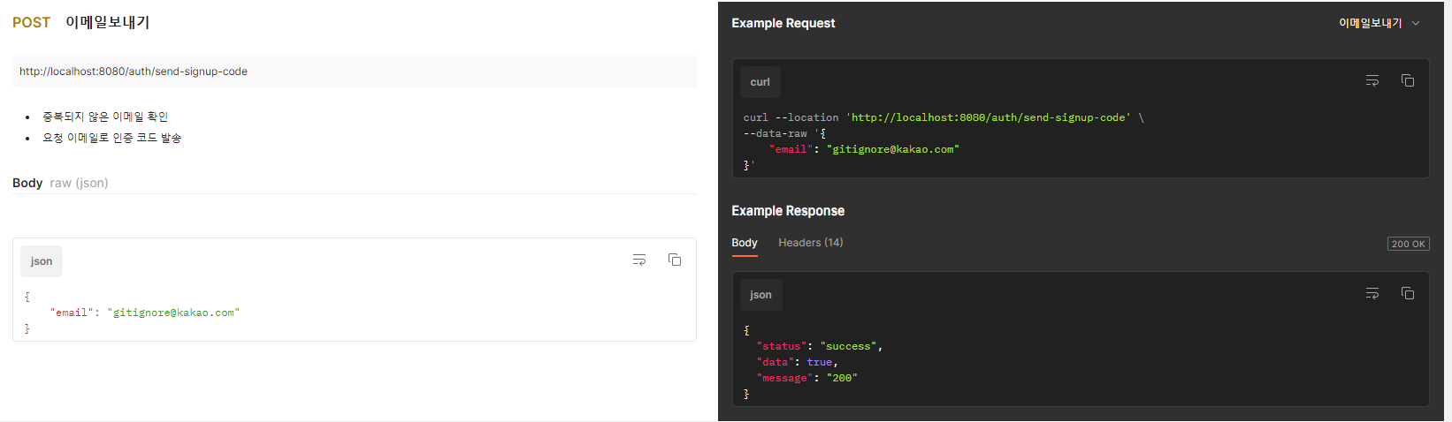Select the Body tab in Example Response
1452x422 pixels.
(x=745, y=243)
